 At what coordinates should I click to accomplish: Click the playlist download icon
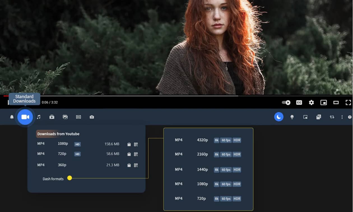coord(52,117)
